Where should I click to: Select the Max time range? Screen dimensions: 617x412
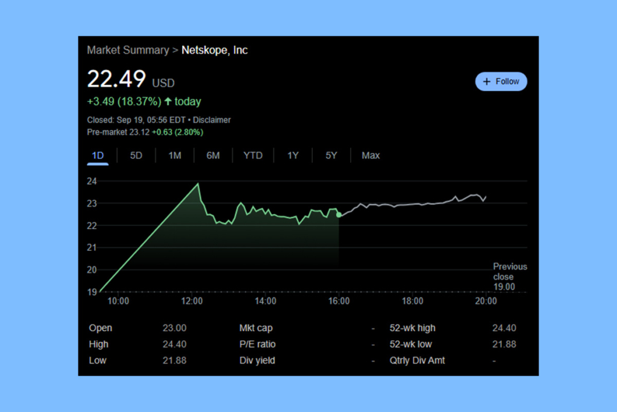pyautogui.click(x=370, y=155)
